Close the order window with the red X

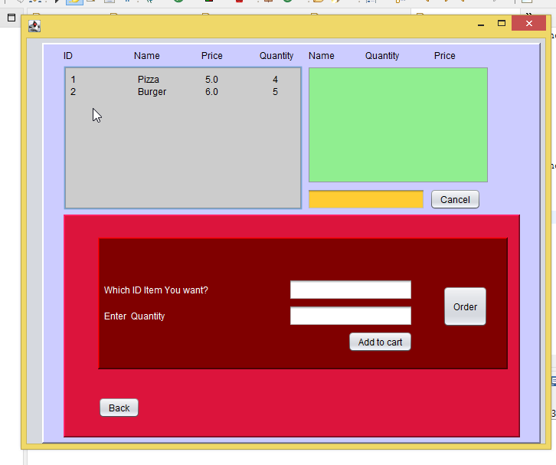(528, 24)
